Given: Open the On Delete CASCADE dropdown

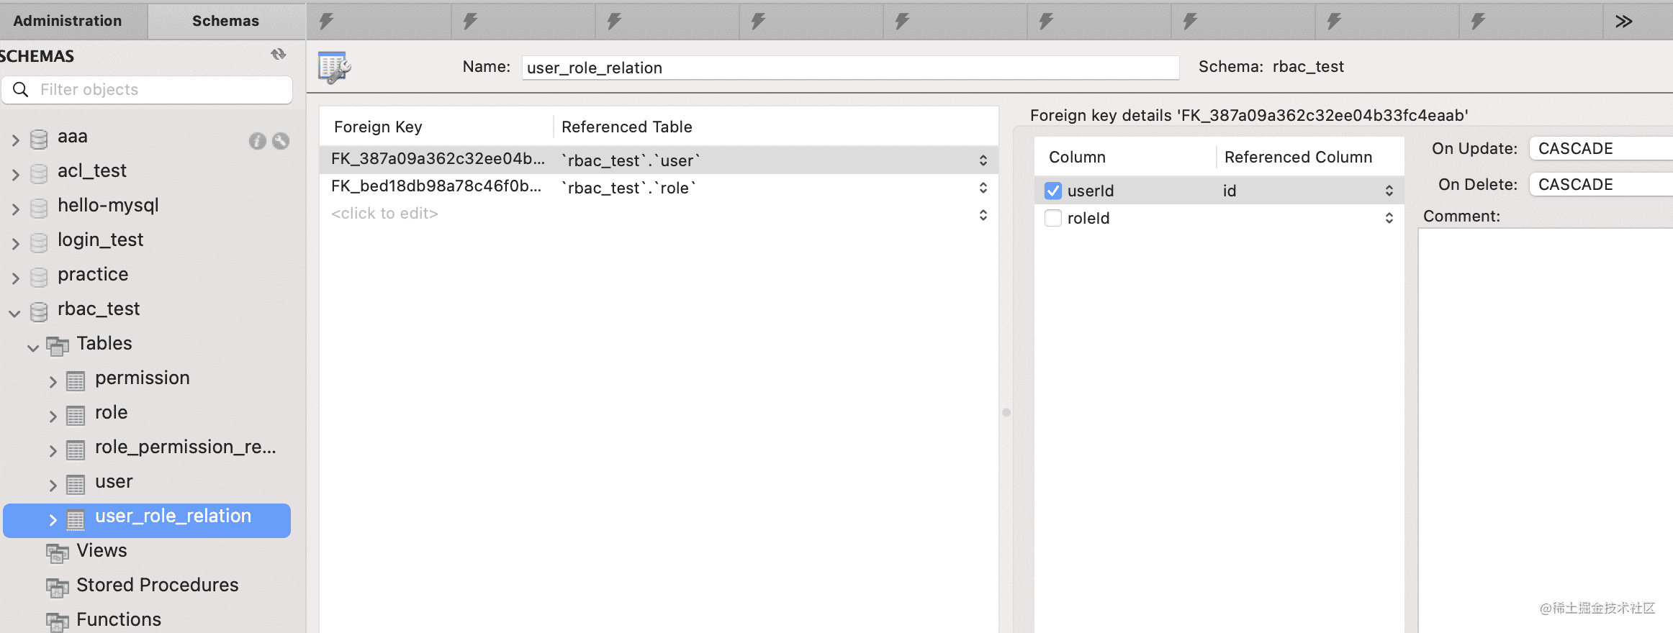Looking at the screenshot, I should click(x=1600, y=184).
